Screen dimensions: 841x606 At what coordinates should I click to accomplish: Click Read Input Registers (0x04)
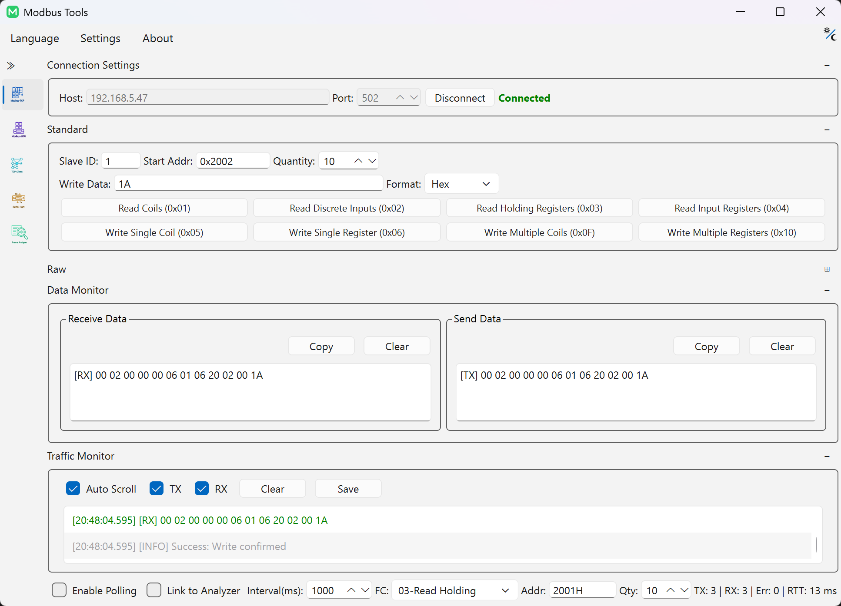[x=732, y=208]
